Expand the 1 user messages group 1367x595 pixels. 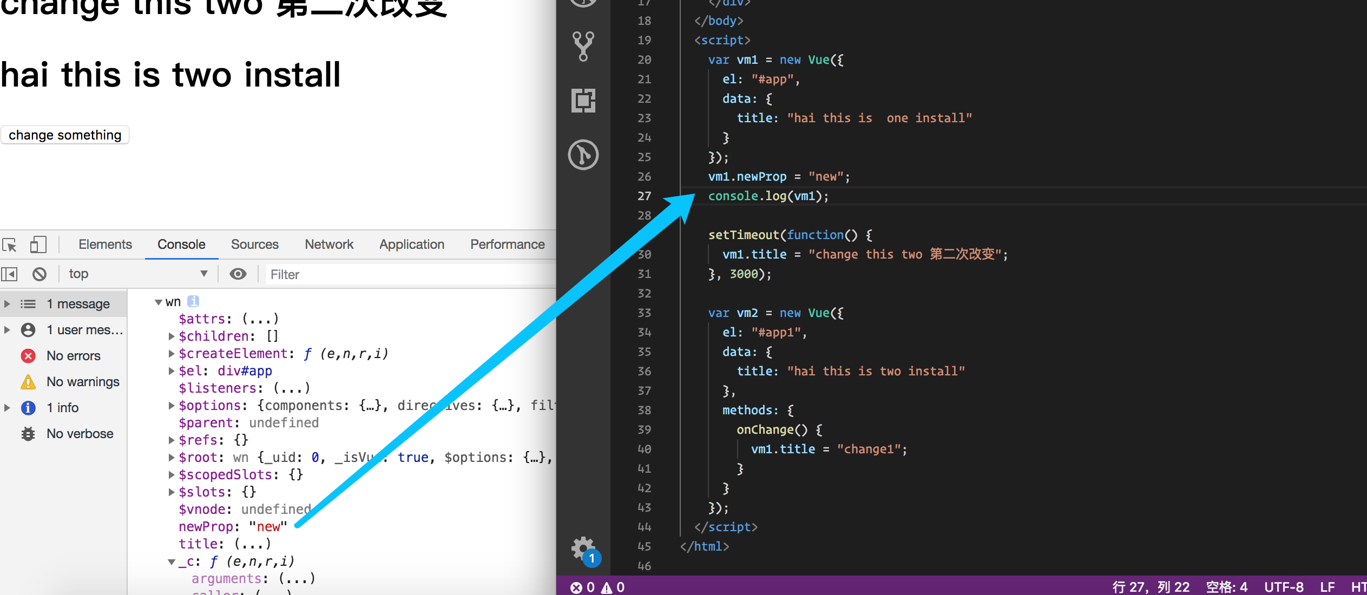tap(7, 330)
